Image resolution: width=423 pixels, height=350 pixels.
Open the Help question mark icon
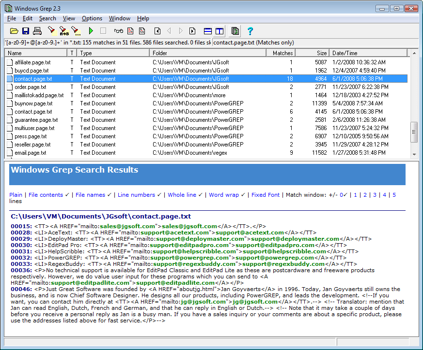250,30
